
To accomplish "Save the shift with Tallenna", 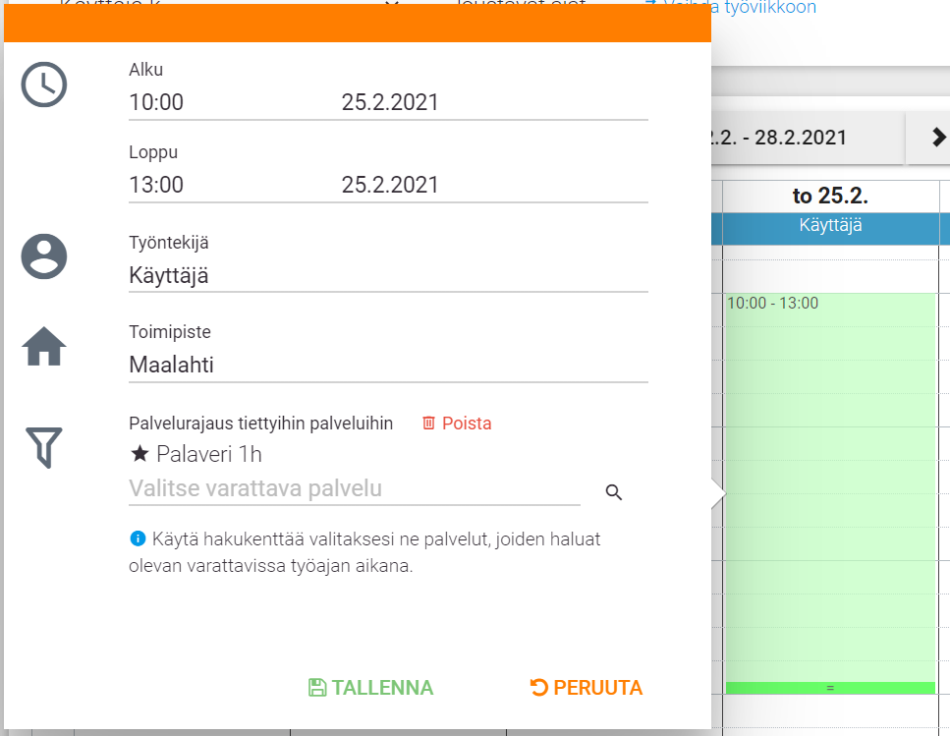I will tap(370, 688).
